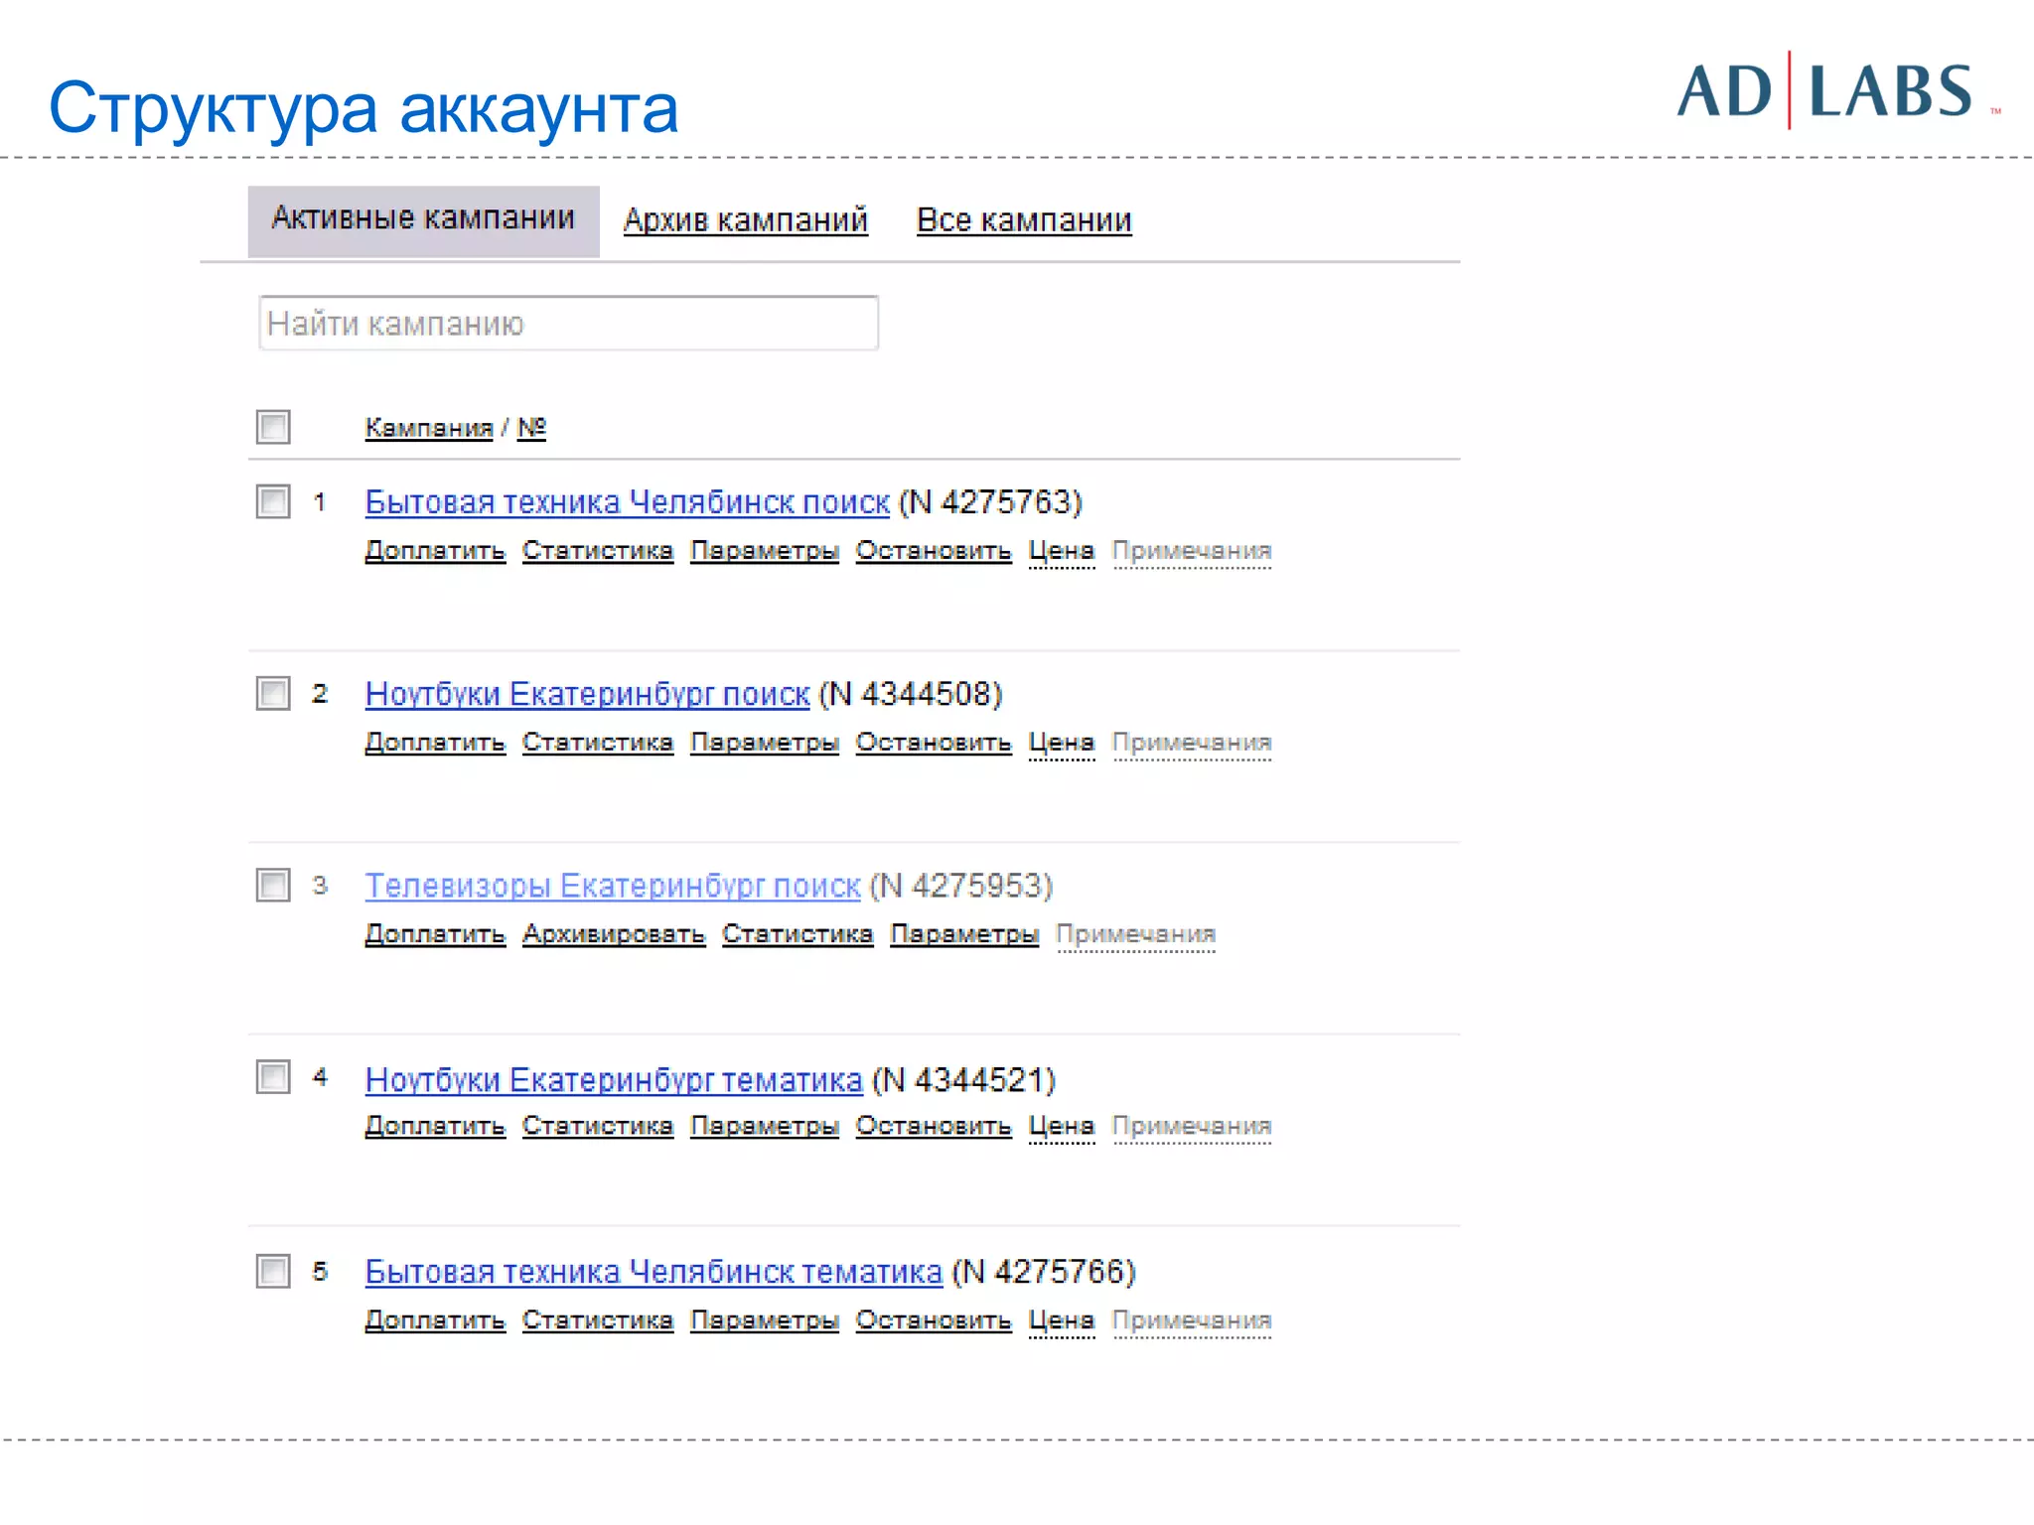Open Статистика for campaign N 4275763
The height and width of the screenshot is (1525, 2034).
click(x=598, y=551)
